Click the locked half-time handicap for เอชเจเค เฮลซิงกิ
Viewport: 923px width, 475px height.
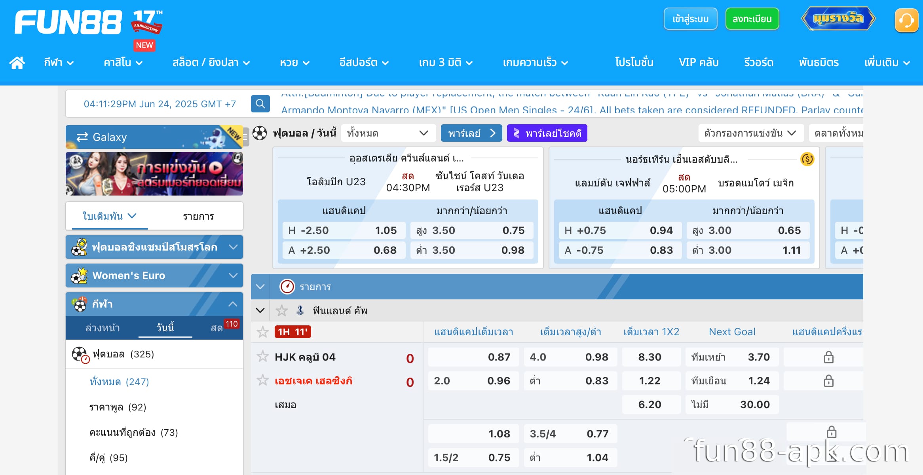(828, 381)
